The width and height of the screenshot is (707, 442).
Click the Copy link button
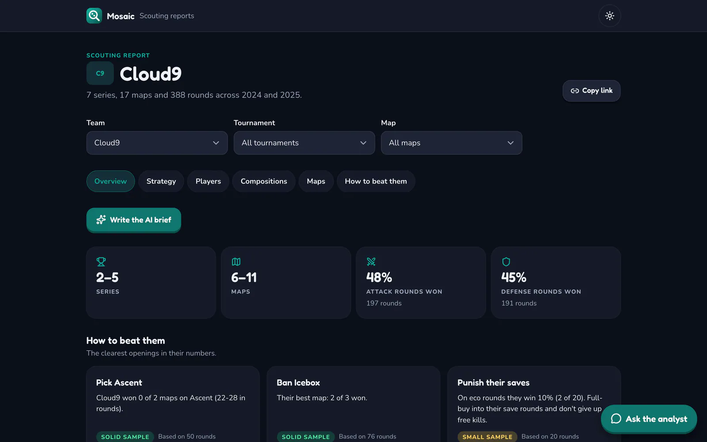[591, 91]
